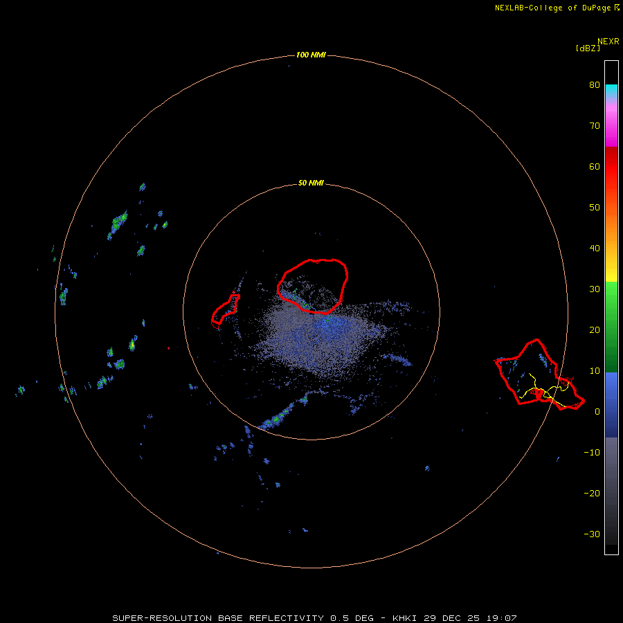Click the 30 value on the dBZ scale
623x623 pixels.
click(595, 289)
